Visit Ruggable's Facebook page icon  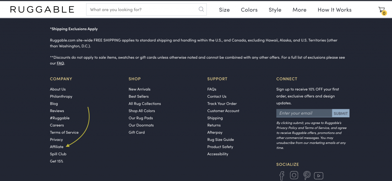coord(282,176)
